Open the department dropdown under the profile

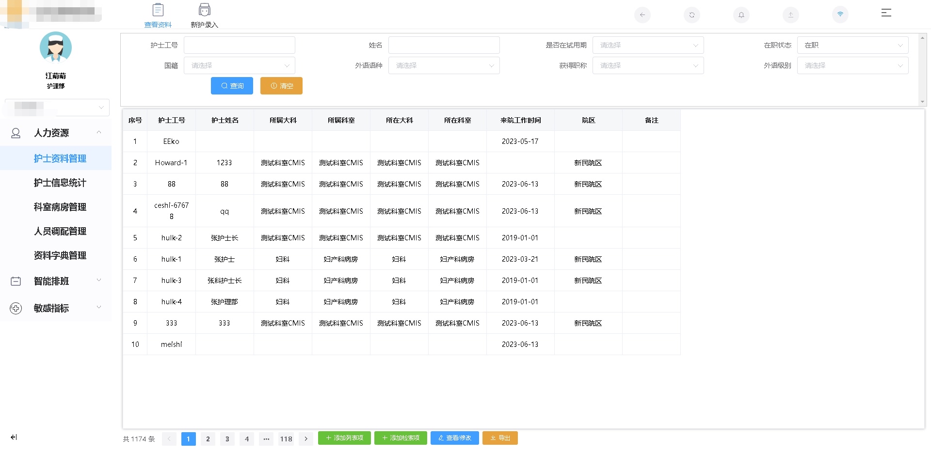pyautogui.click(x=57, y=108)
